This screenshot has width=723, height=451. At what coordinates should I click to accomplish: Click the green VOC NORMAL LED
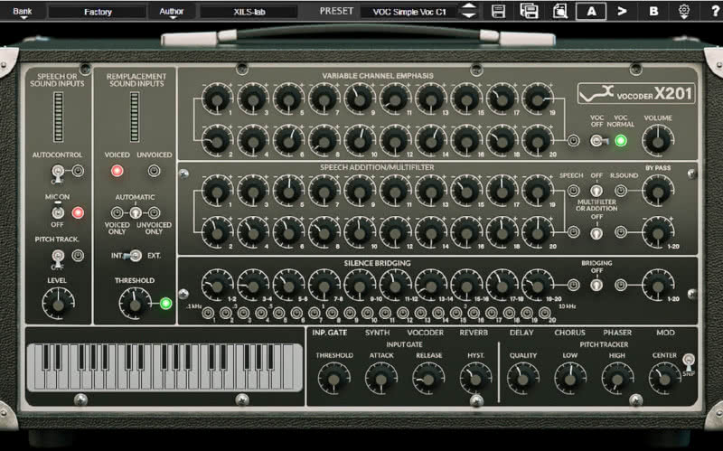point(621,141)
